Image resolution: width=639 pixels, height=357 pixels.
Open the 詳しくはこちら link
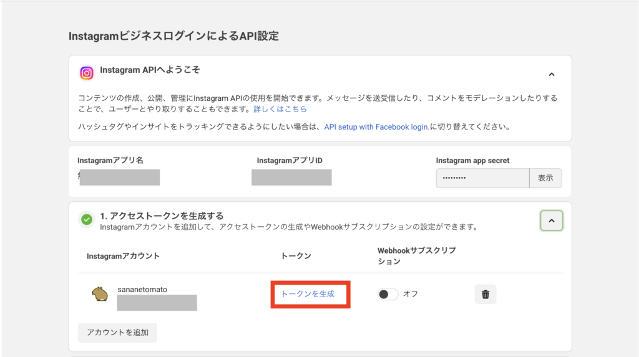coord(280,109)
